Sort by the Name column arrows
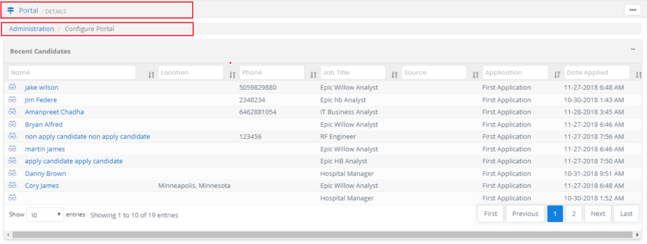This screenshot has width=647, height=244. [151, 75]
